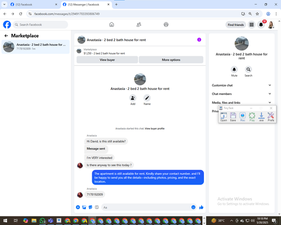
Task: Click the View buyer button
Action: [107, 60]
